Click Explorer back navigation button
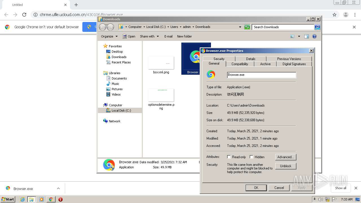This screenshot has height=203, width=361. pos(103,27)
